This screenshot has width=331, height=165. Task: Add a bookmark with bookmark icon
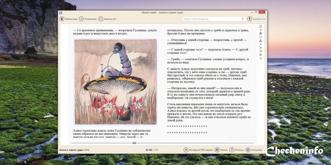tap(261, 33)
